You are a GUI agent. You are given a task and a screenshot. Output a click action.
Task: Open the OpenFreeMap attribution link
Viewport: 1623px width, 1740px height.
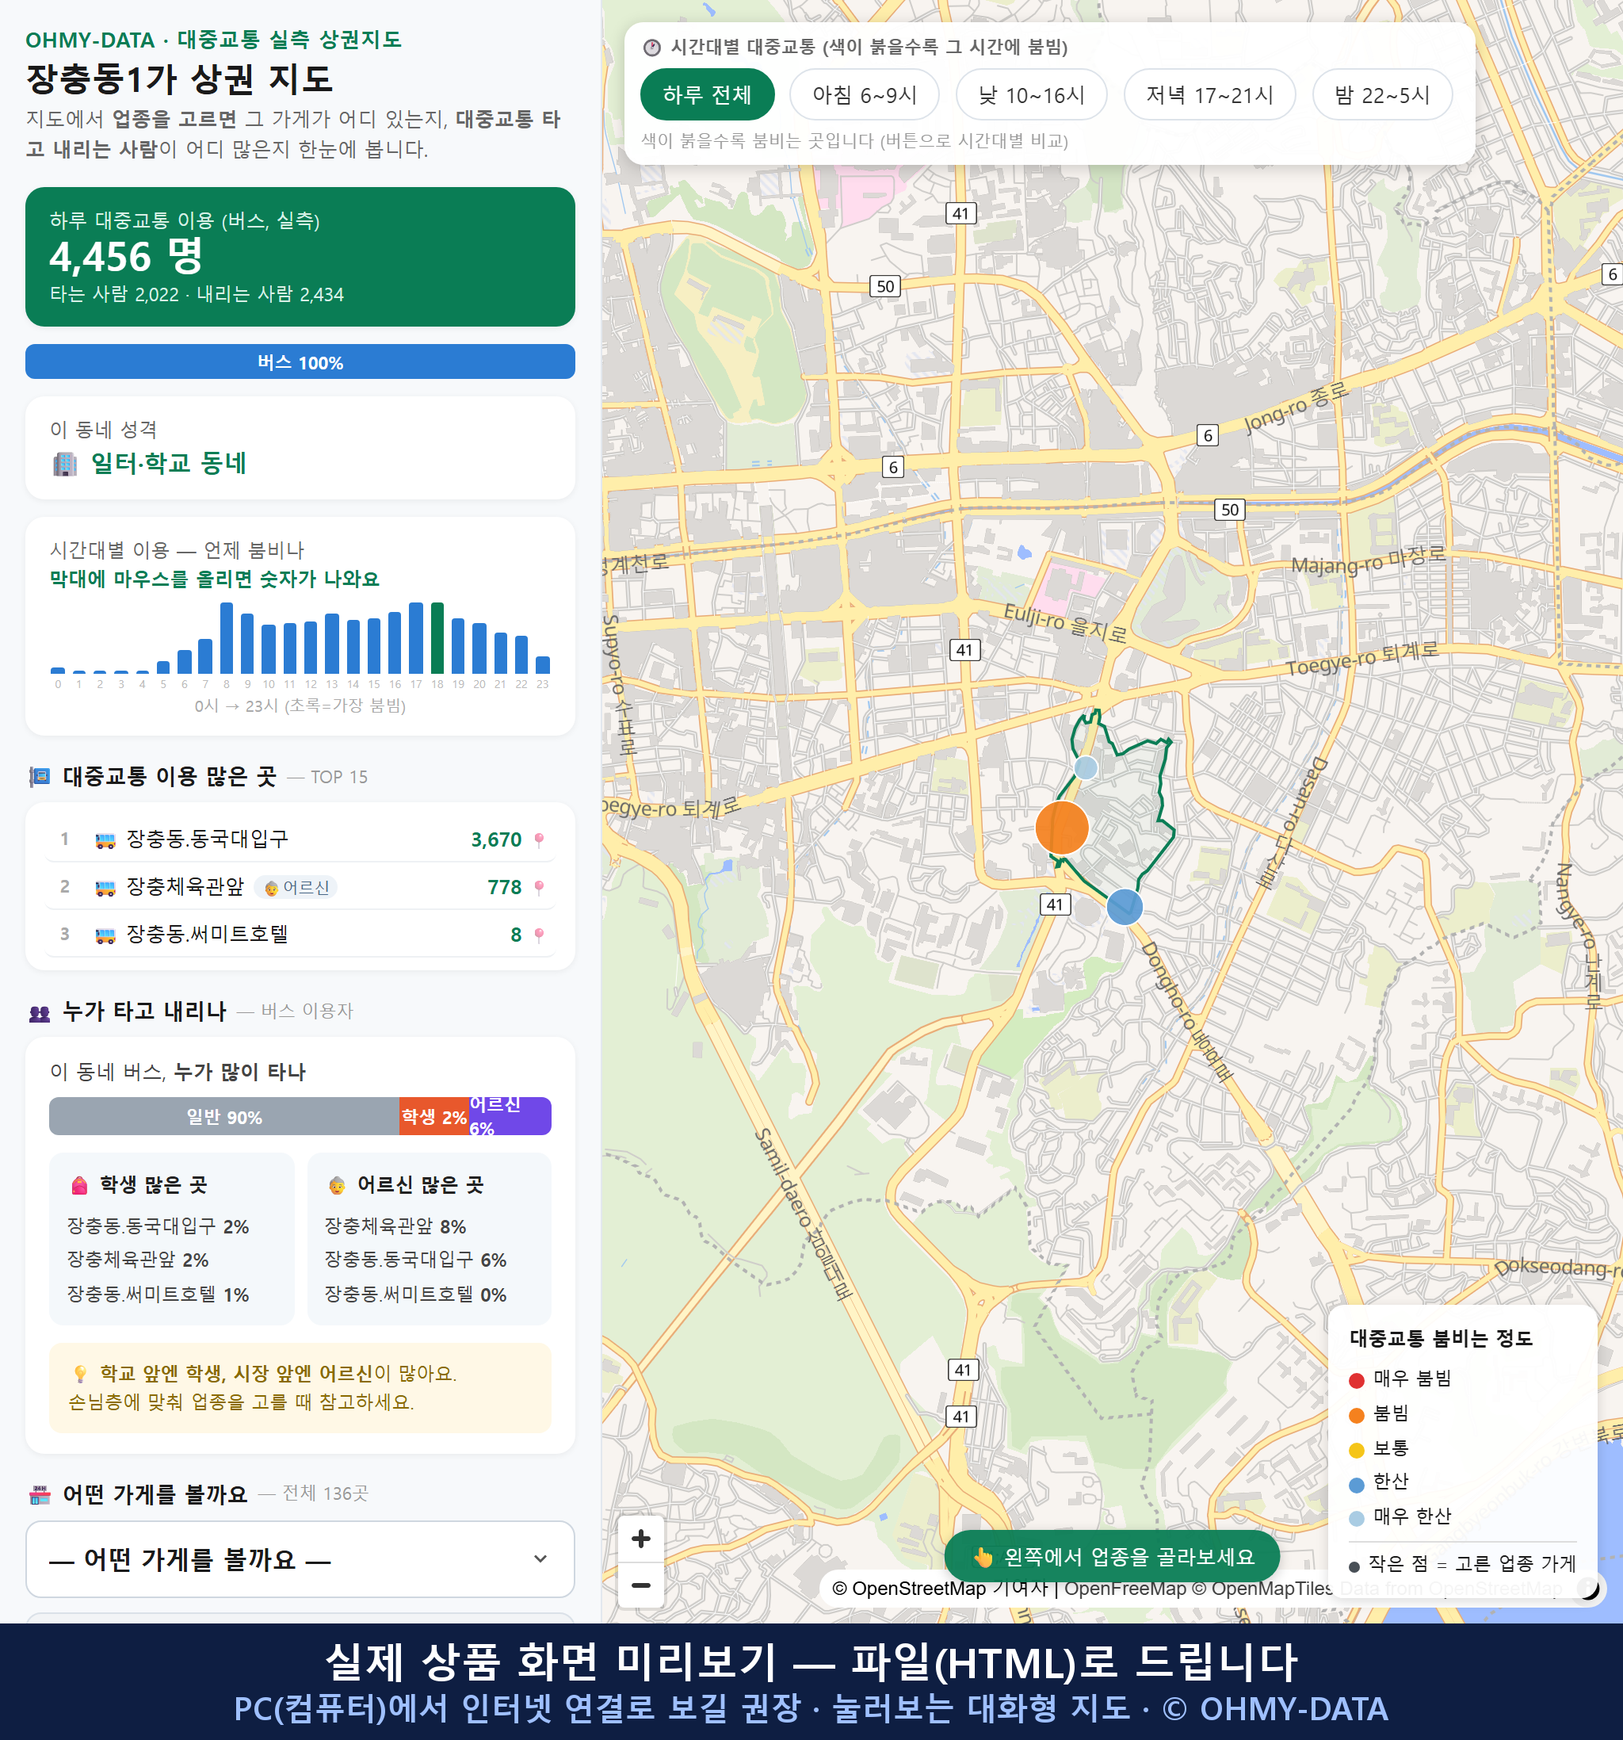(x=1125, y=1589)
